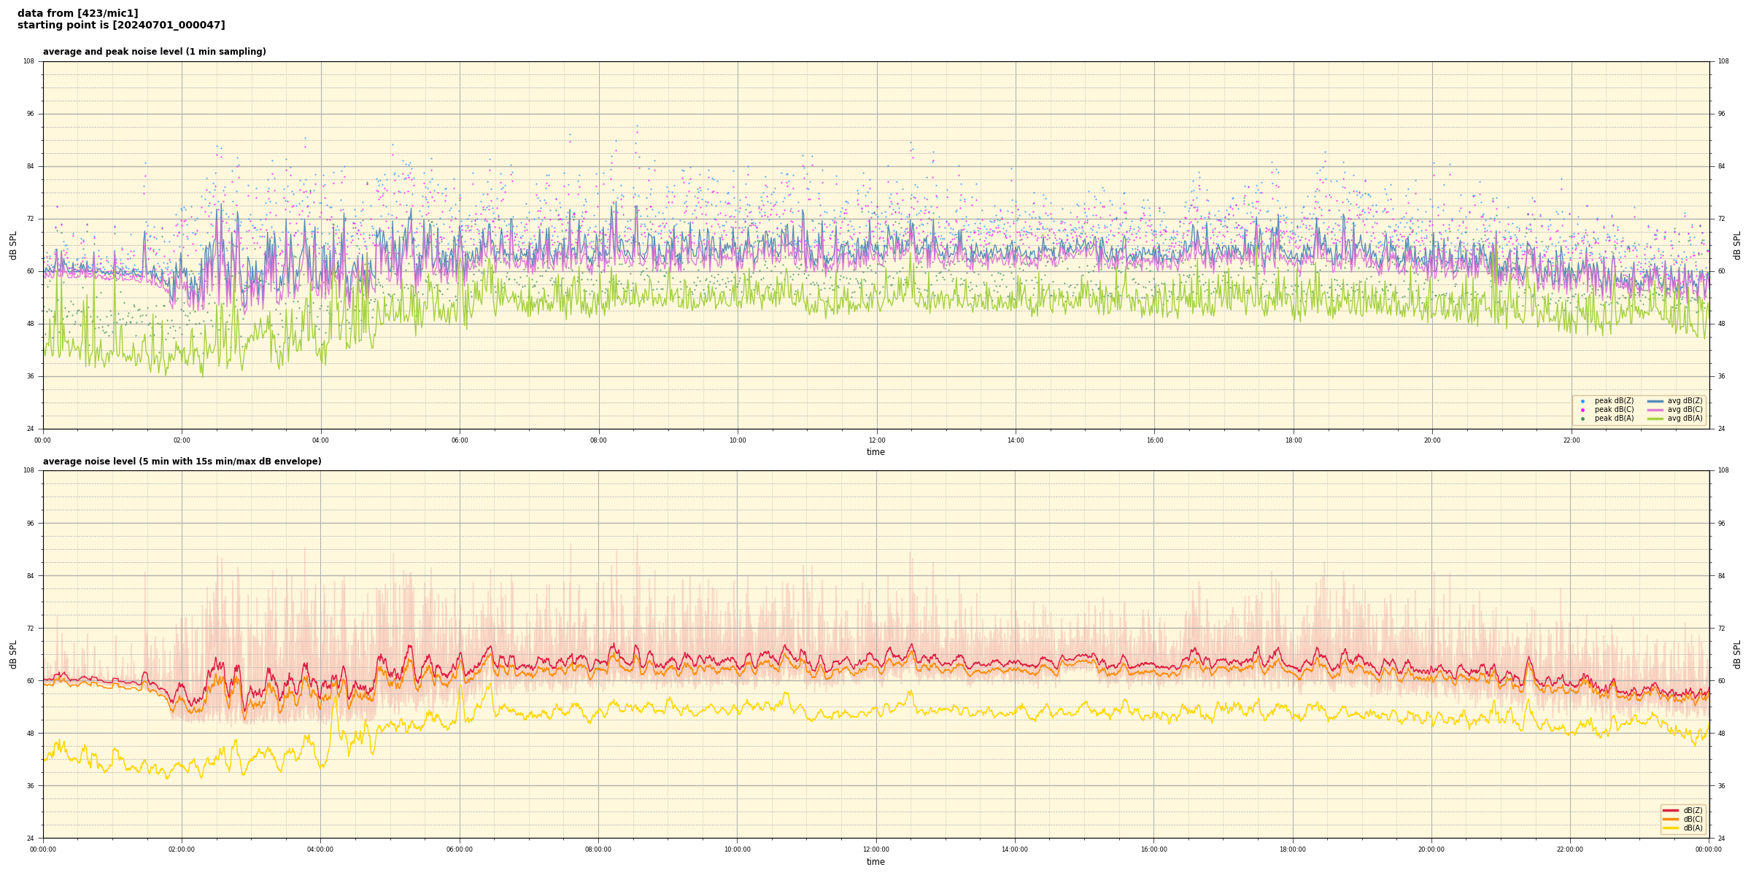Click the peak dB(Z) legend marker
The width and height of the screenshot is (1751, 875).
click(x=1582, y=401)
